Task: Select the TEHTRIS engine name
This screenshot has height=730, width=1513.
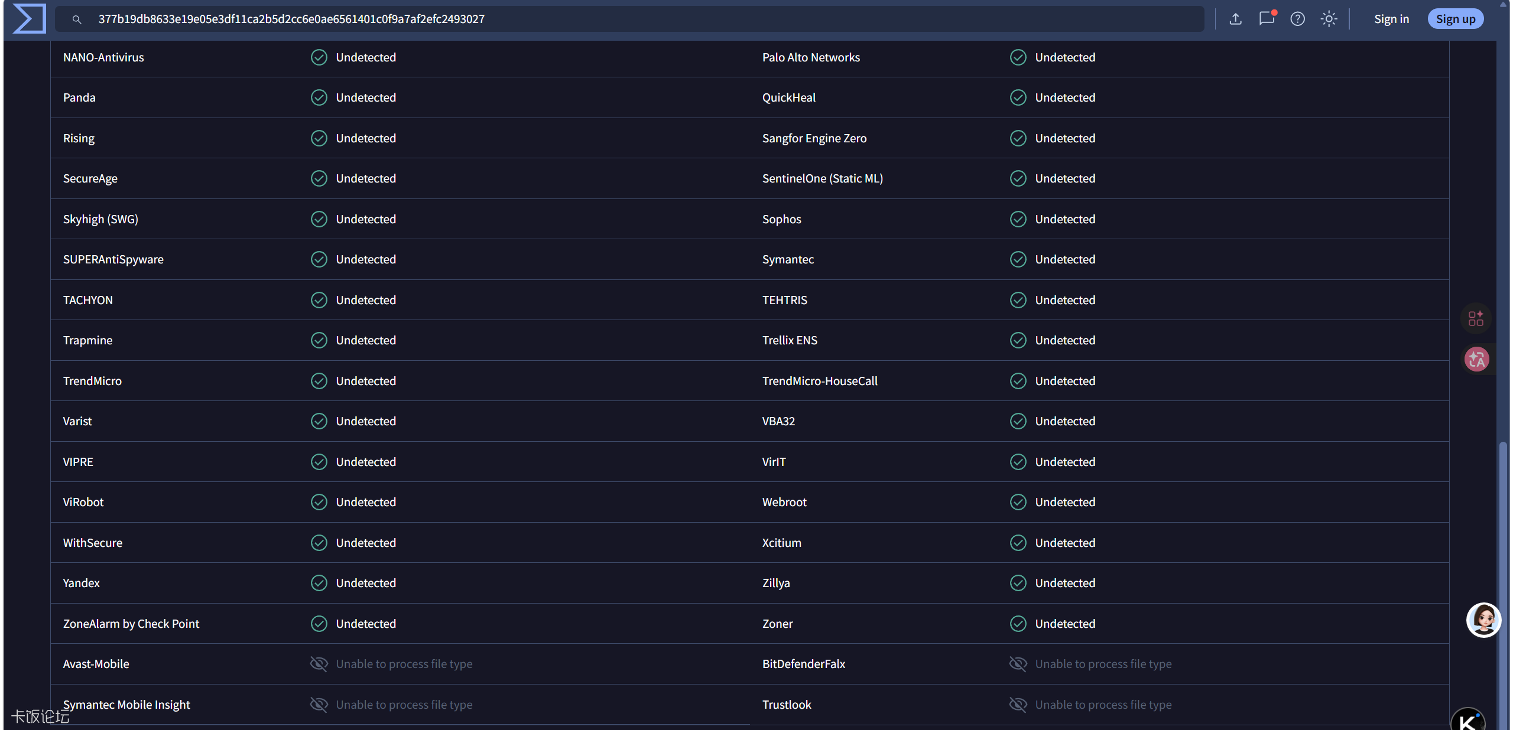Action: [785, 300]
